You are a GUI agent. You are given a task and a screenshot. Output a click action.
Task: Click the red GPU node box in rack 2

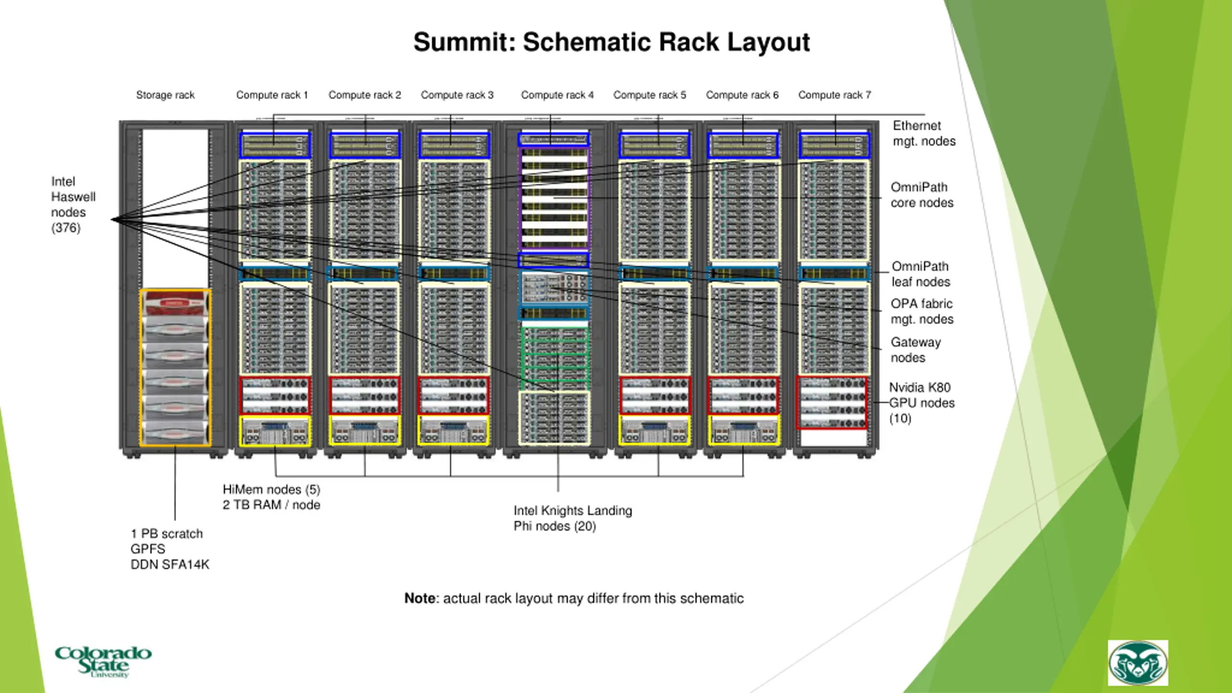coord(365,396)
